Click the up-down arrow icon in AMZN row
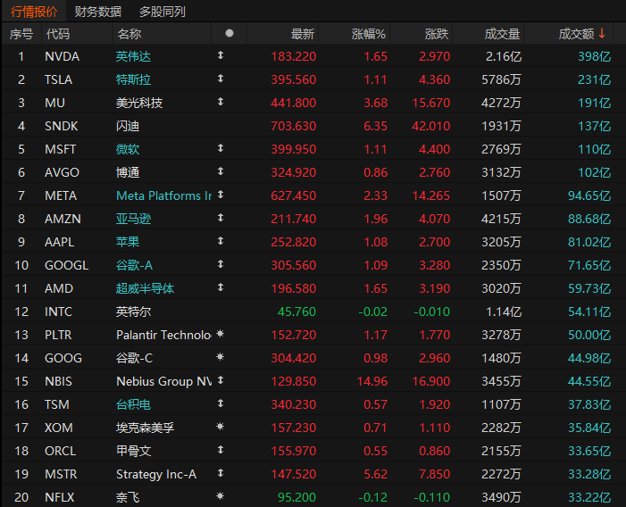The height and width of the screenshot is (507, 626). 221,218
